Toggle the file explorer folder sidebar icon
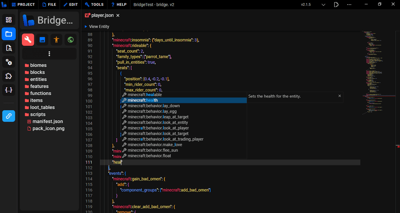 [9, 34]
